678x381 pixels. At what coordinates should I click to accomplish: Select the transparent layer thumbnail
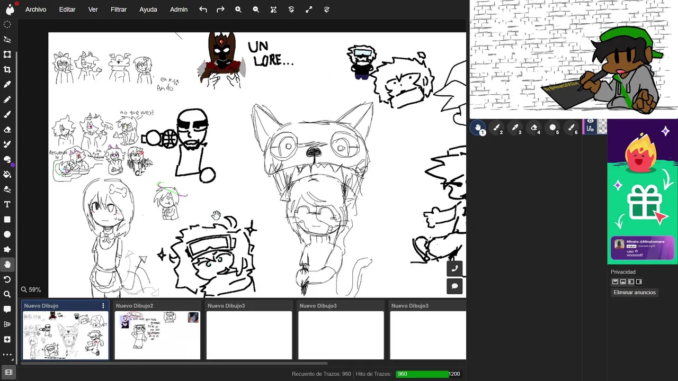click(x=602, y=126)
